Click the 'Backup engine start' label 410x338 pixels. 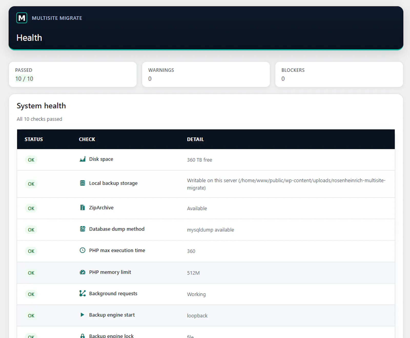point(112,315)
